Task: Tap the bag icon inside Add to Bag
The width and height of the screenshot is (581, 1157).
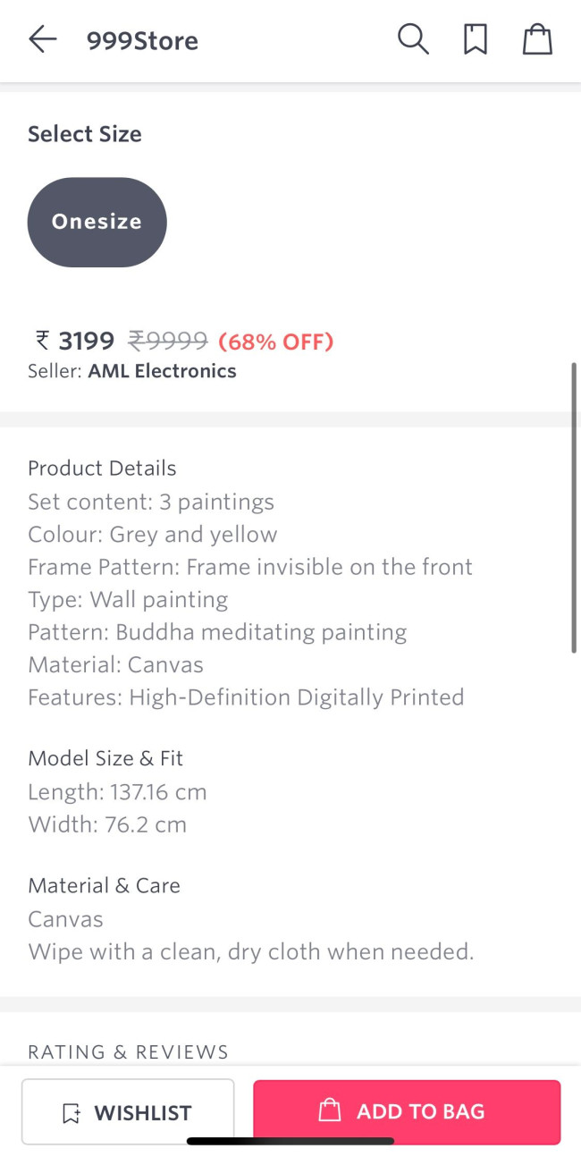Action: click(330, 1111)
